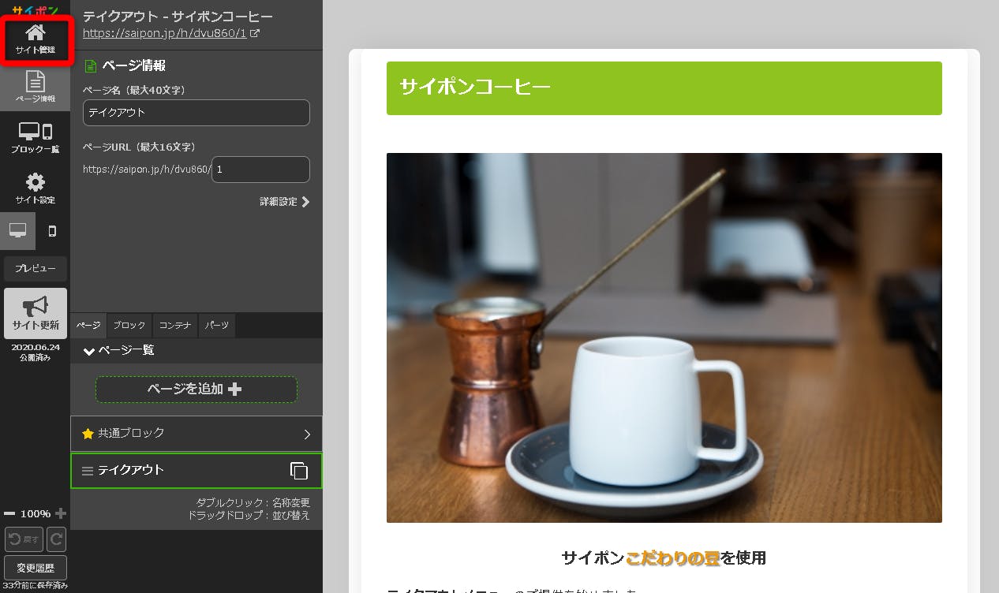Switch to the ブロック tab
Image resolution: width=999 pixels, height=593 pixels.
129,325
